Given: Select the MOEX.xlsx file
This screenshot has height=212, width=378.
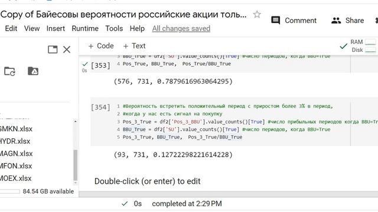Looking at the screenshot, I should click(x=16, y=178).
